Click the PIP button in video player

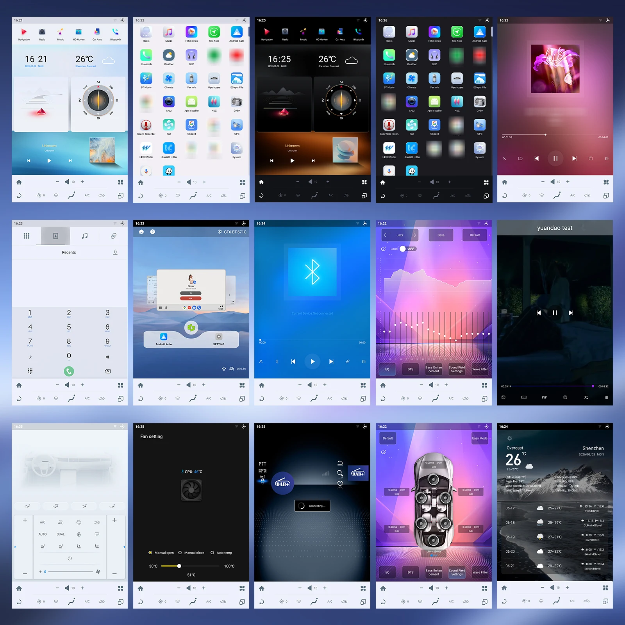click(x=545, y=397)
